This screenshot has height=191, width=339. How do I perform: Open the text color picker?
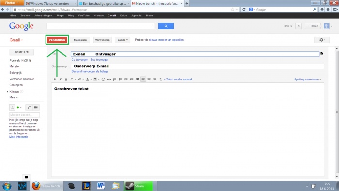(88, 80)
